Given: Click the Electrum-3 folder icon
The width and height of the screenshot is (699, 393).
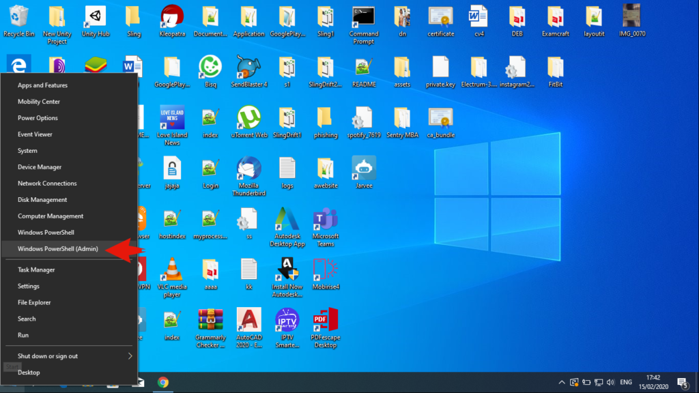Looking at the screenshot, I should point(479,71).
